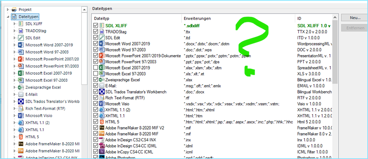Click the TTX 2.0 v 2.0.0.0 ID cell

tap(312, 31)
